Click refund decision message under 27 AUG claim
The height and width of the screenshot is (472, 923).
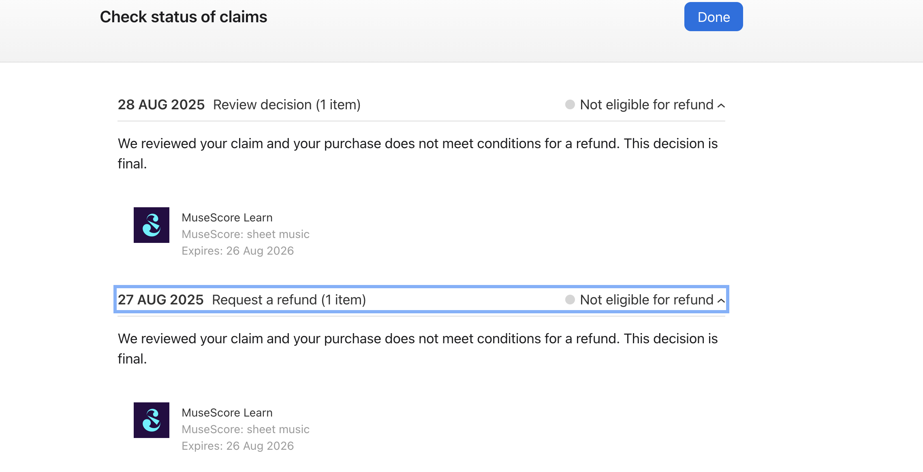click(418, 349)
